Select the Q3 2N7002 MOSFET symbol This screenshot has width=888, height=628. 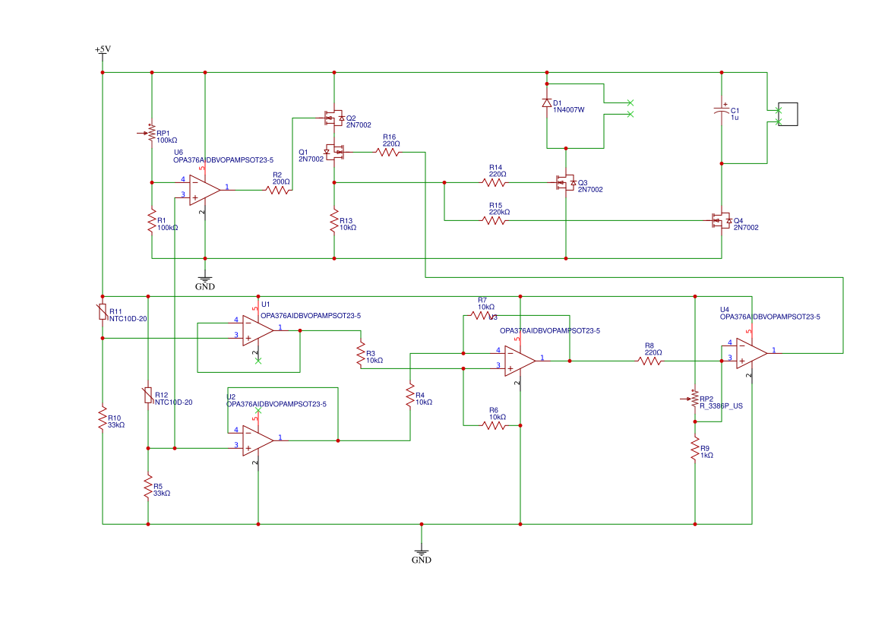click(x=566, y=182)
